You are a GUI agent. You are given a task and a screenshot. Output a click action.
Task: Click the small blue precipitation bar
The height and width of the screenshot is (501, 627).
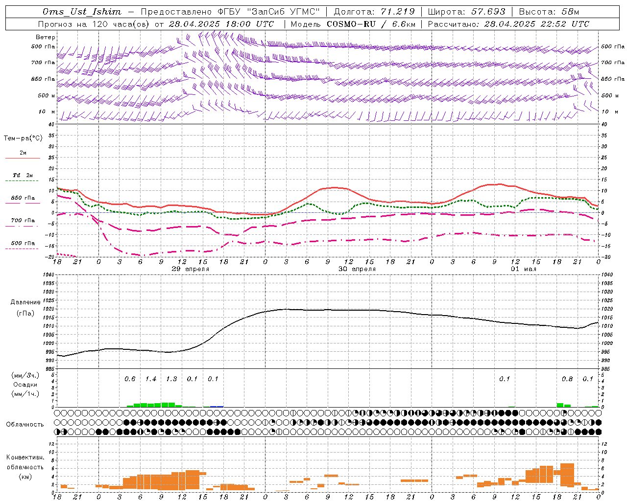click(x=216, y=406)
